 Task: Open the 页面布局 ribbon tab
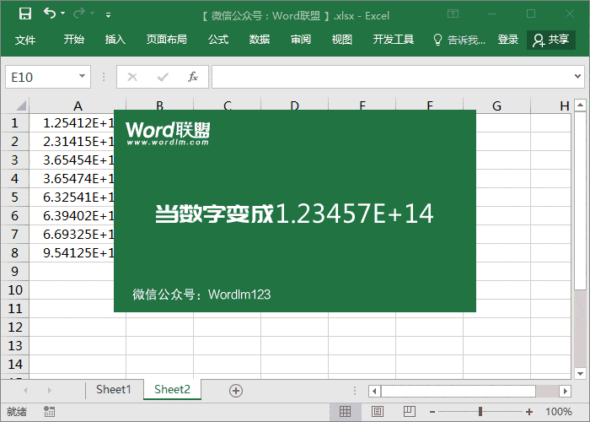point(167,39)
